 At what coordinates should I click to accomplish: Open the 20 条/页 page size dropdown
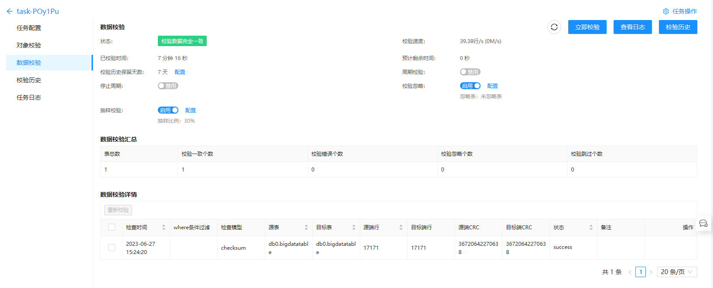coord(677,272)
